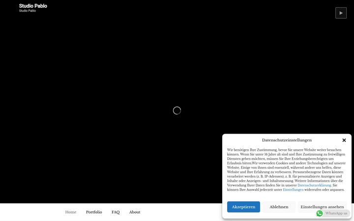Click the loading spinner circle
The height and width of the screenshot is (221, 354).
(x=177, y=110)
